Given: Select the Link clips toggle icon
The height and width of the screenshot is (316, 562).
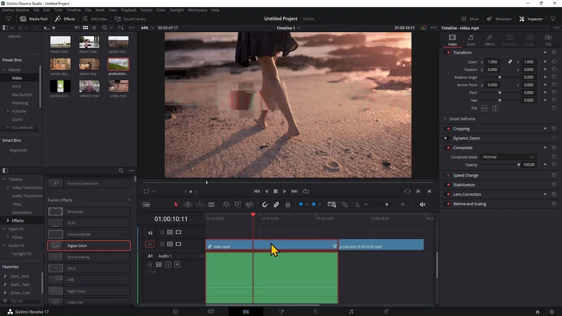Looking at the screenshot, I should 277,205.
